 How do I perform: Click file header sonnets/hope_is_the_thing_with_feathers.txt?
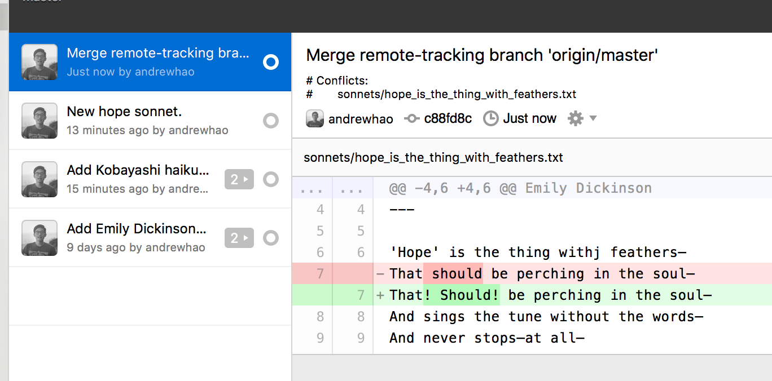(433, 157)
